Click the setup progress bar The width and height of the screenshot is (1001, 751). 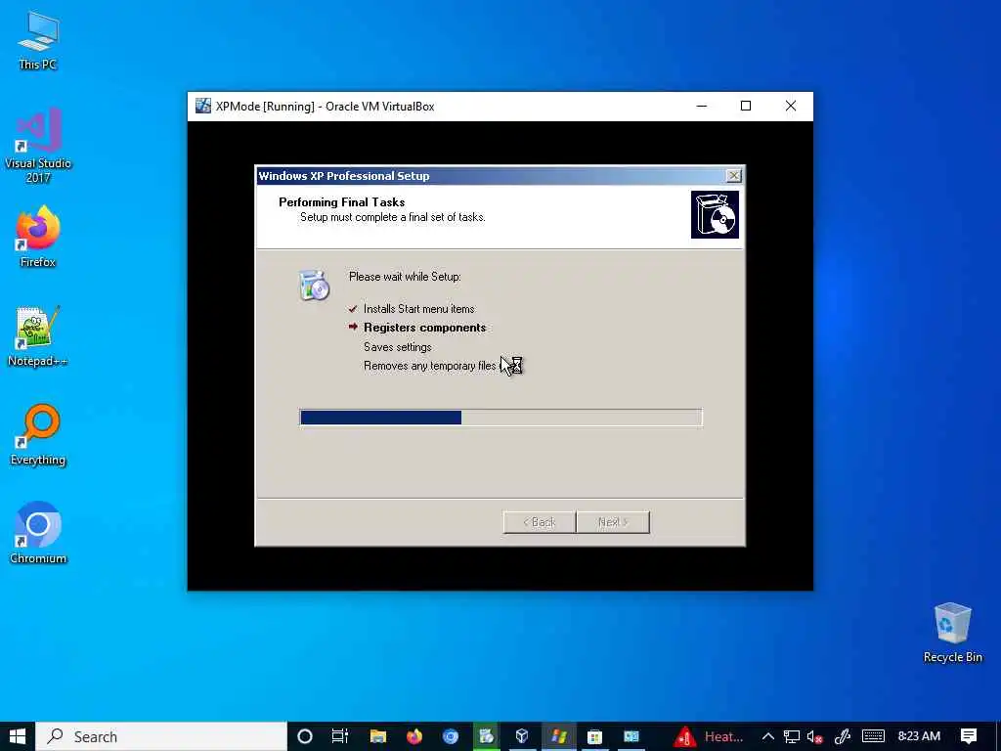(501, 418)
